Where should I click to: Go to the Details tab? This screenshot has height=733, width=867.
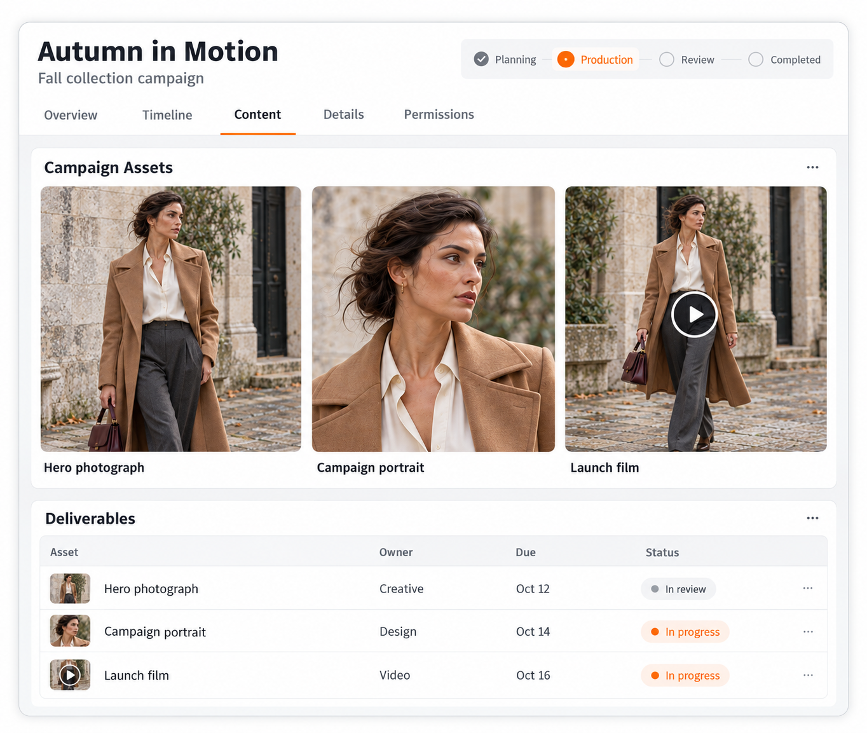click(x=344, y=115)
